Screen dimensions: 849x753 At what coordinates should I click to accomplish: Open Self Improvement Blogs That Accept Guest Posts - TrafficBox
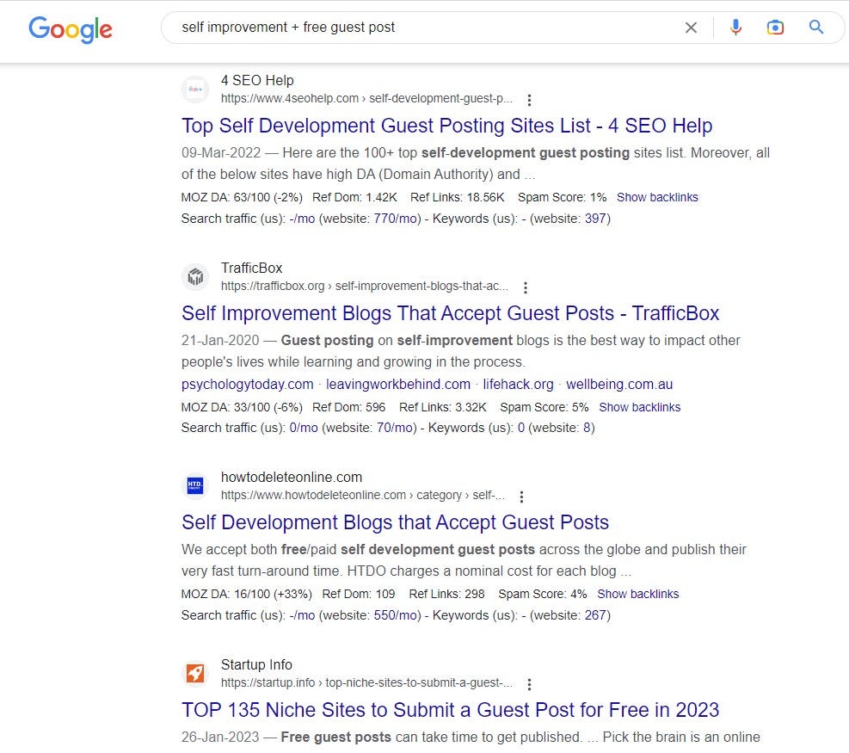450,313
